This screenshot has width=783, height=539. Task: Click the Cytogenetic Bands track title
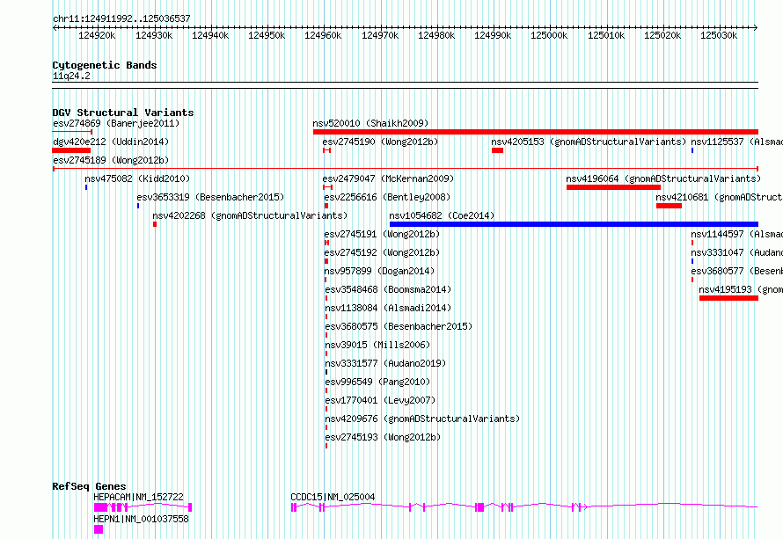tap(105, 65)
